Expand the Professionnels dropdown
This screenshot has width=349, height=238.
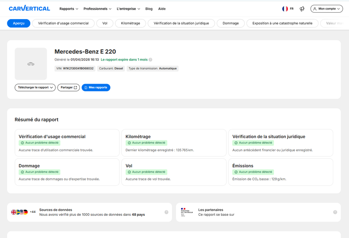tap(97, 9)
